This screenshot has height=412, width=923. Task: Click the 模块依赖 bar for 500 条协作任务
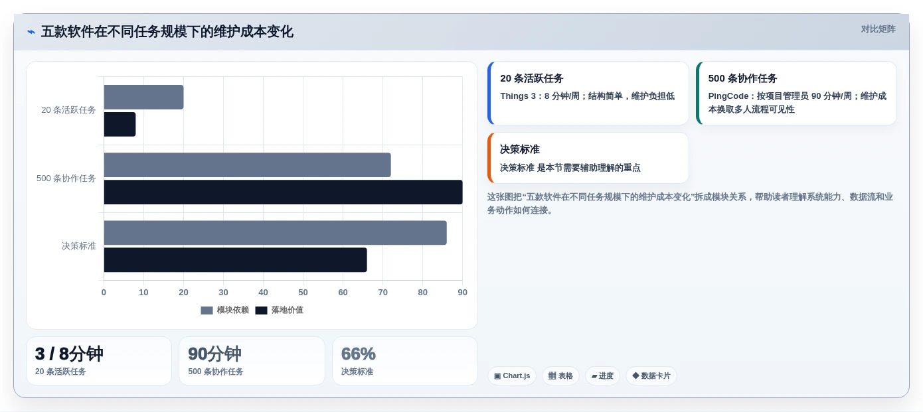247,165
